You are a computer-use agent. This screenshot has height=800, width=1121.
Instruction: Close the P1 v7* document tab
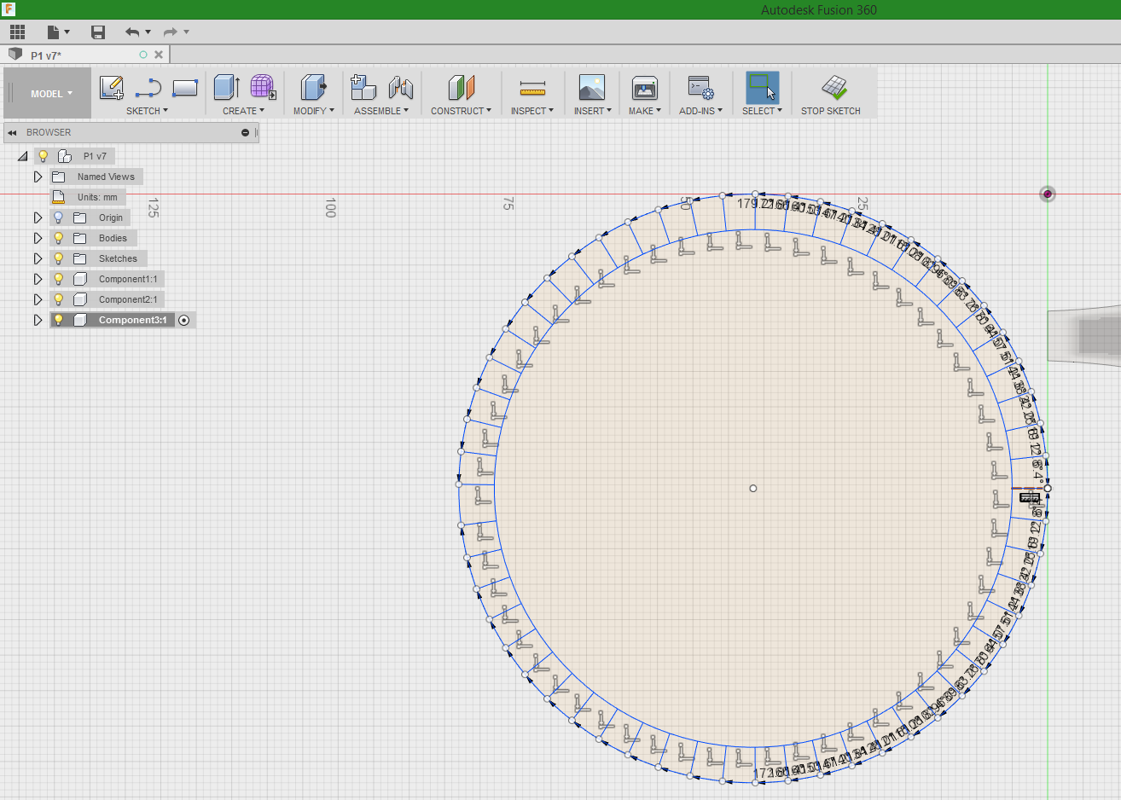pyautogui.click(x=159, y=55)
